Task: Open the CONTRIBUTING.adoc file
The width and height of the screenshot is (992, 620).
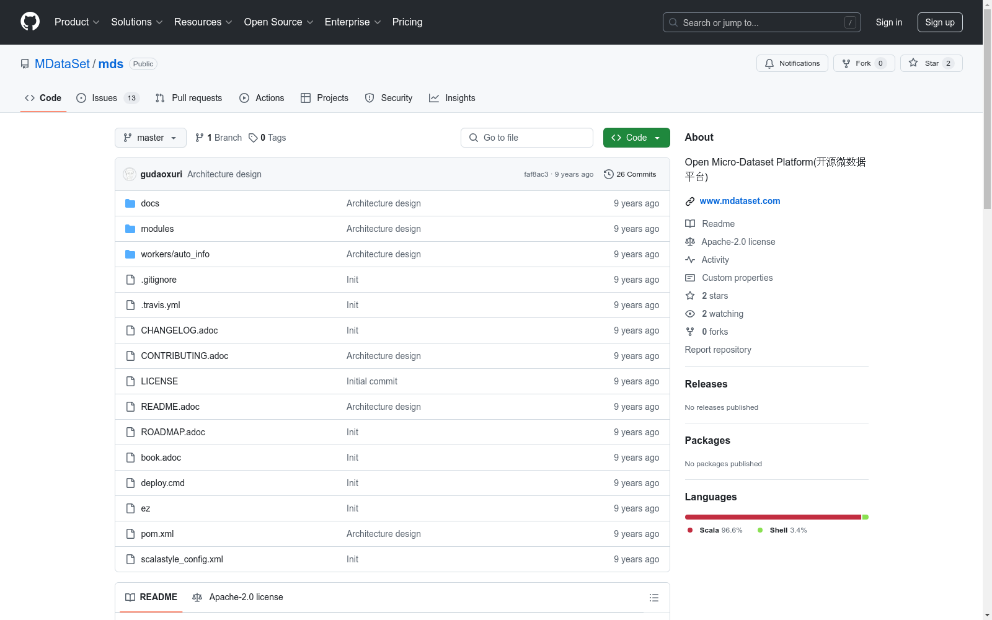Action: 185,356
